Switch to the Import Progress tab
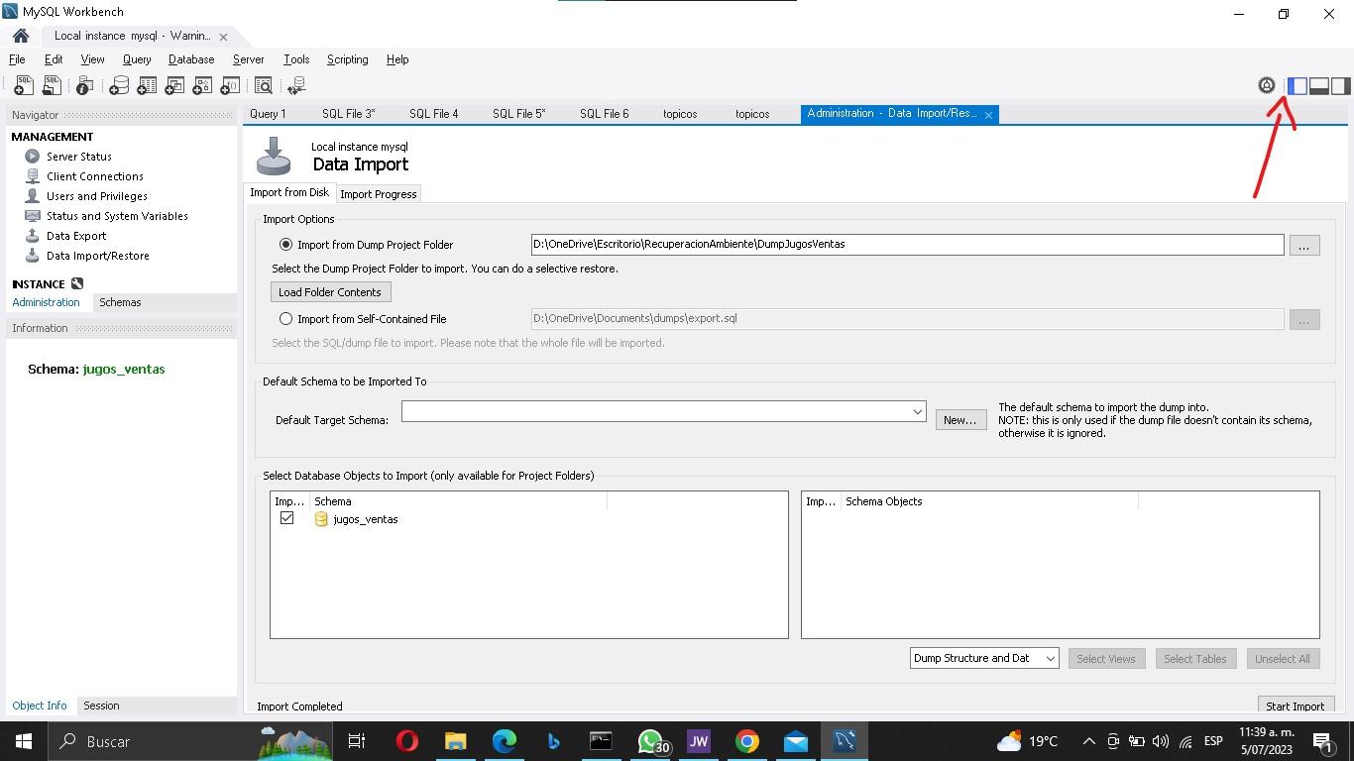The width and height of the screenshot is (1354, 761). click(378, 194)
